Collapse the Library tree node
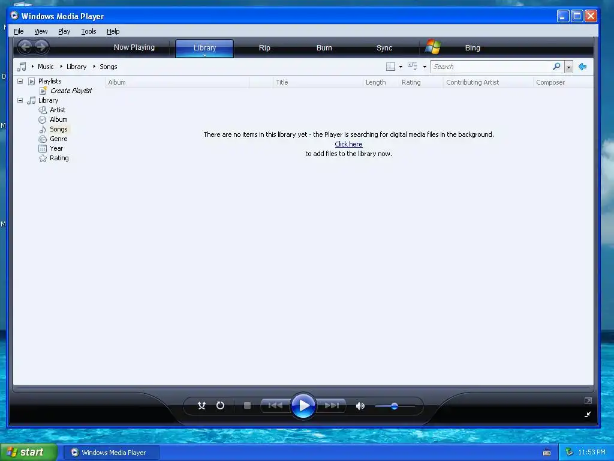Screen dimensions: 614x461 (20, 100)
